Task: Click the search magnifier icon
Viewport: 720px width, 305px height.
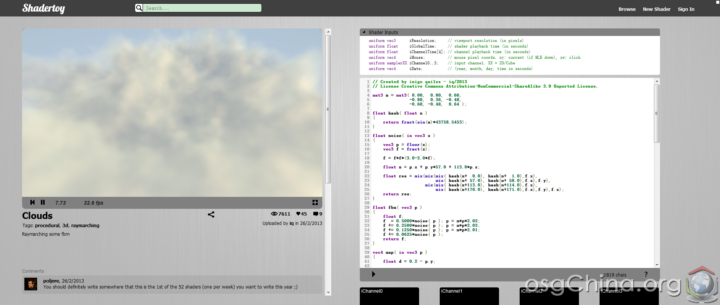Action: click(139, 8)
